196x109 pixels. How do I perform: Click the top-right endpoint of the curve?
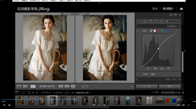175,34
